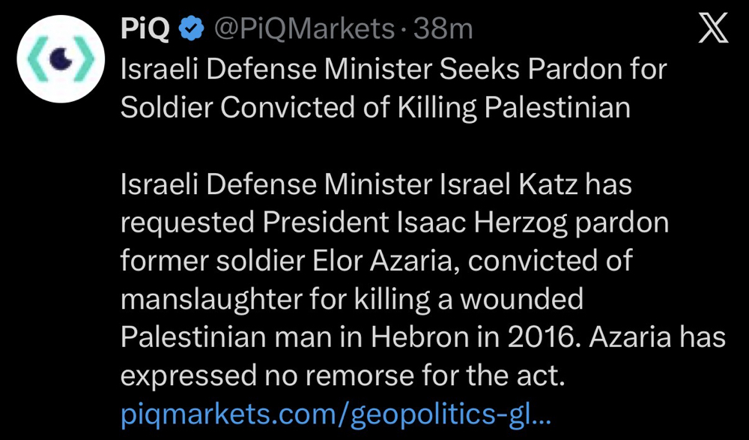Click the left green bracket of the avatar logo
The image size is (749, 440).
37,58
